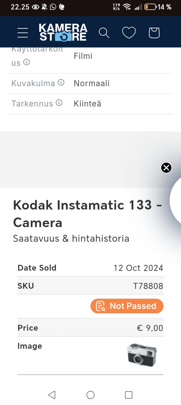Open the hamburger navigation menu
Viewport: 181px width, 405px height.
pos(23,33)
